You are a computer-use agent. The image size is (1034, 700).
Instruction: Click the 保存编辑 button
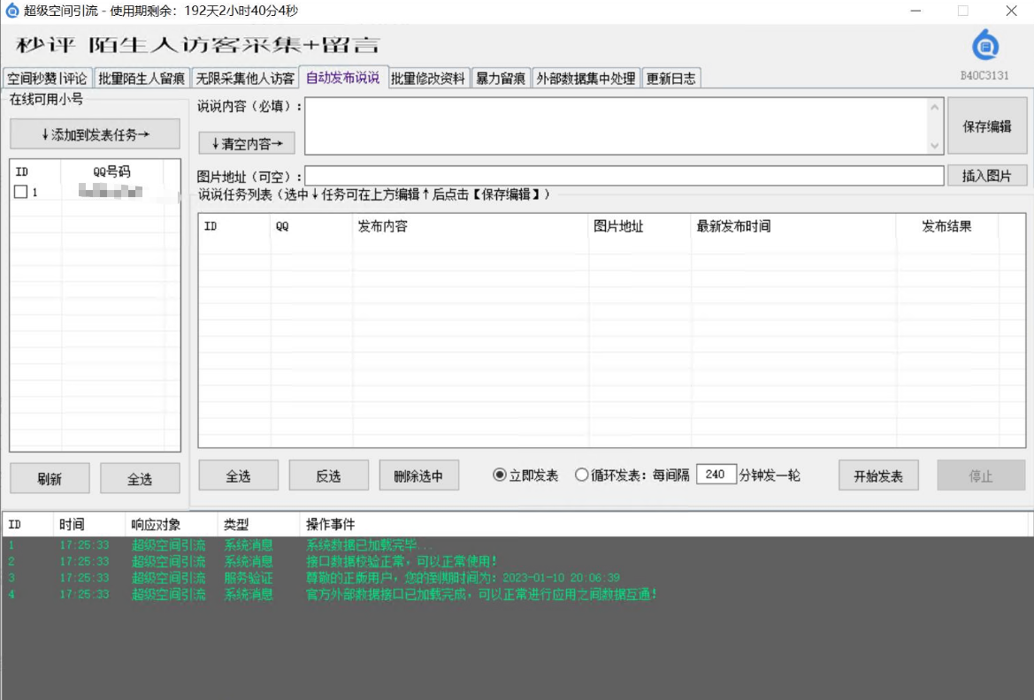(x=986, y=126)
